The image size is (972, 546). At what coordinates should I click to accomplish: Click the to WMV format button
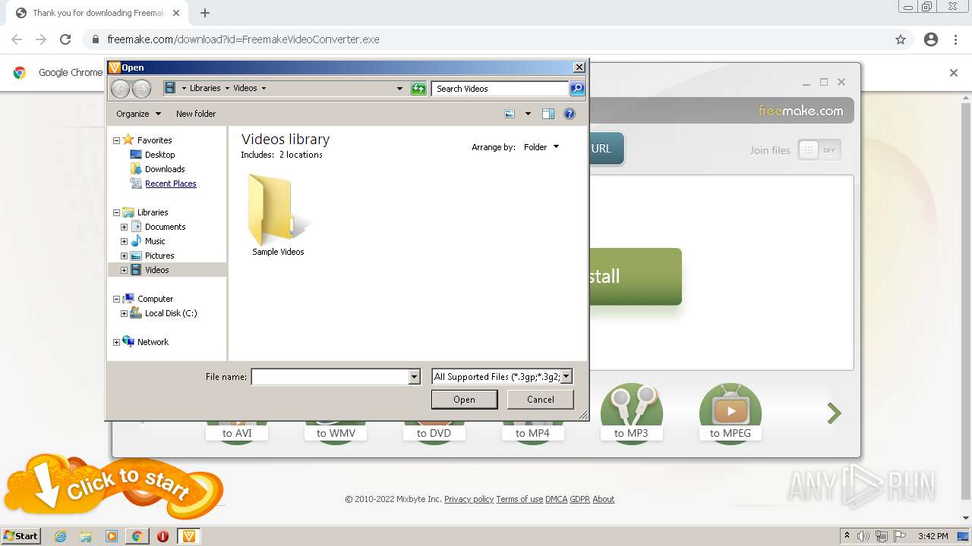click(x=336, y=433)
